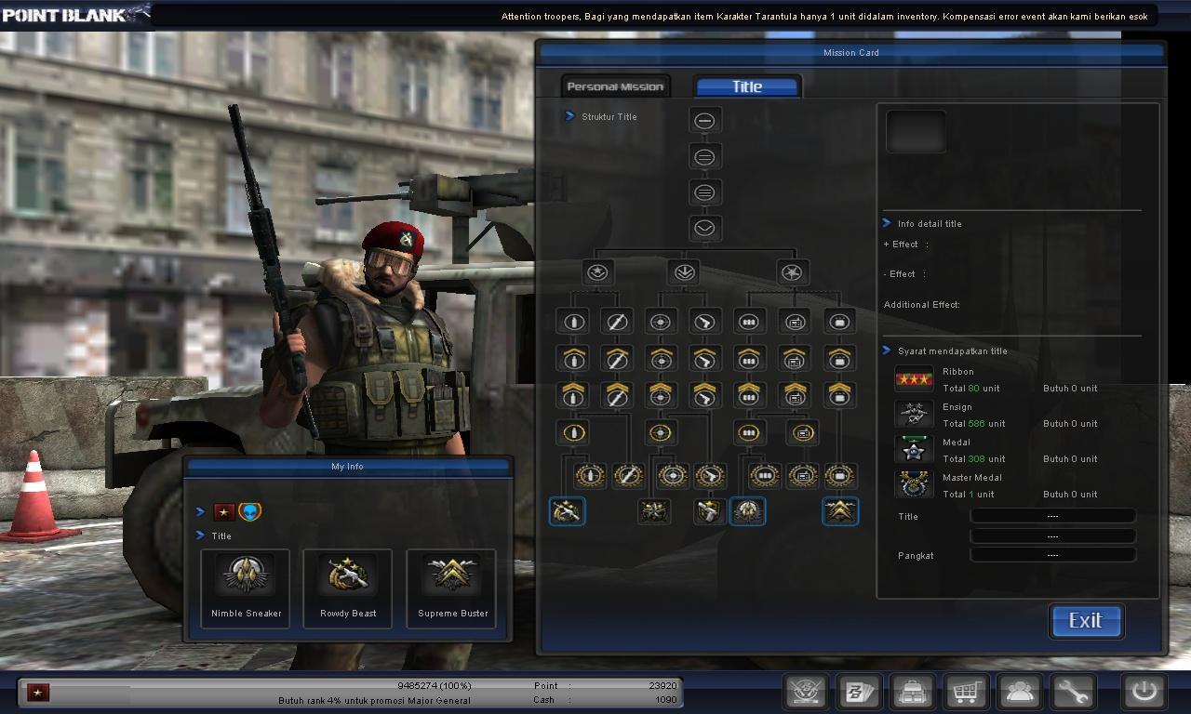Click the Butuh rank 4% promotion text

(374, 701)
